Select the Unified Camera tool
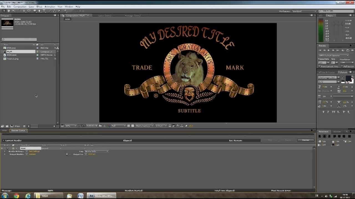 pyautogui.click(x=24, y=11)
